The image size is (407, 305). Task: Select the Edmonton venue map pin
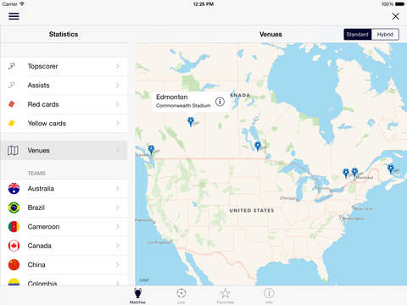[x=191, y=122]
